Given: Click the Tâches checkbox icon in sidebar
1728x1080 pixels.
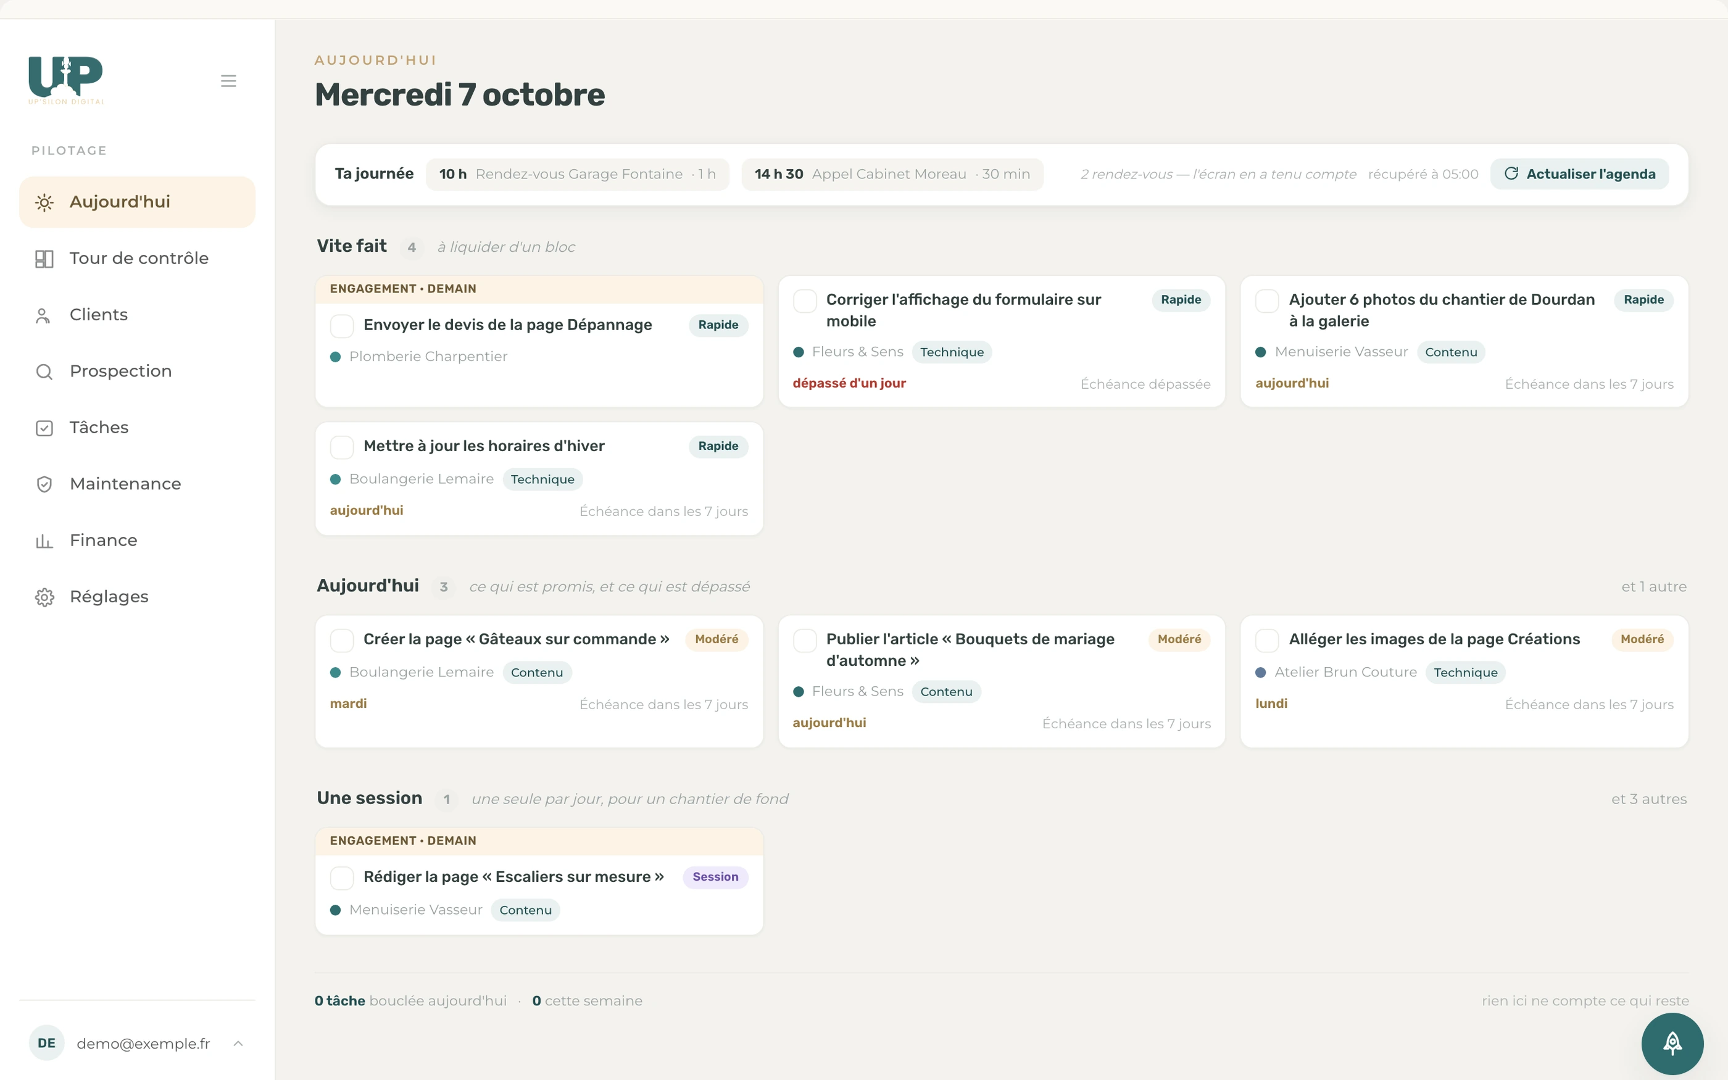Looking at the screenshot, I should 44,428.
